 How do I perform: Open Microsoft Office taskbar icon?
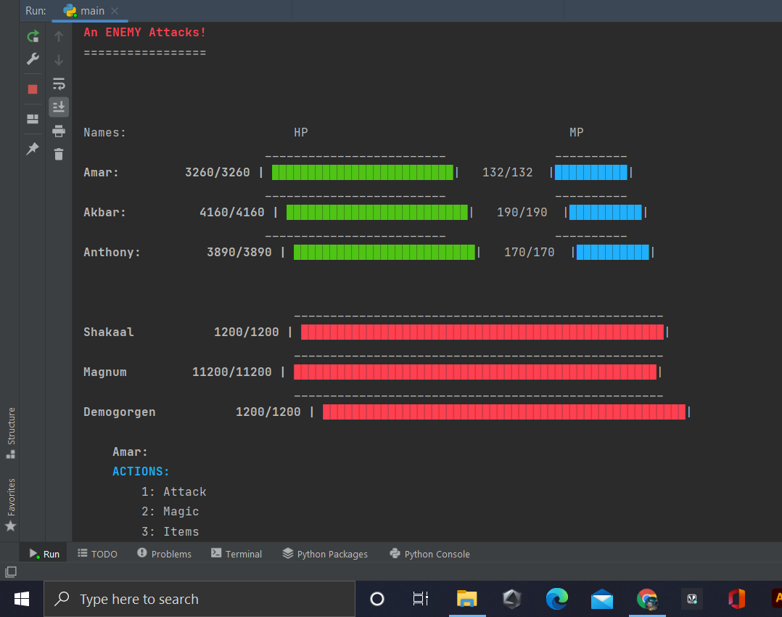tap(736, 599)
